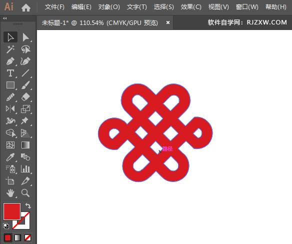Select the Selection tool (black arrow)
Screen dimensions: 292x244
click(x=10, y=37)
